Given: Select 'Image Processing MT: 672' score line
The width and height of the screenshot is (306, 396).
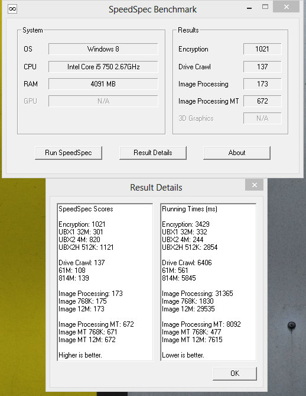Looking at the screenshot, I should coord(96,324).
